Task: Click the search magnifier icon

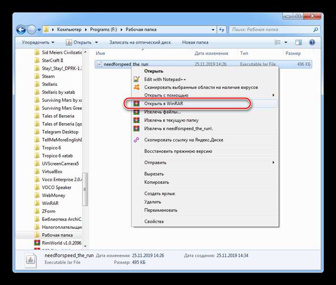Action: [x=316, y=30]
